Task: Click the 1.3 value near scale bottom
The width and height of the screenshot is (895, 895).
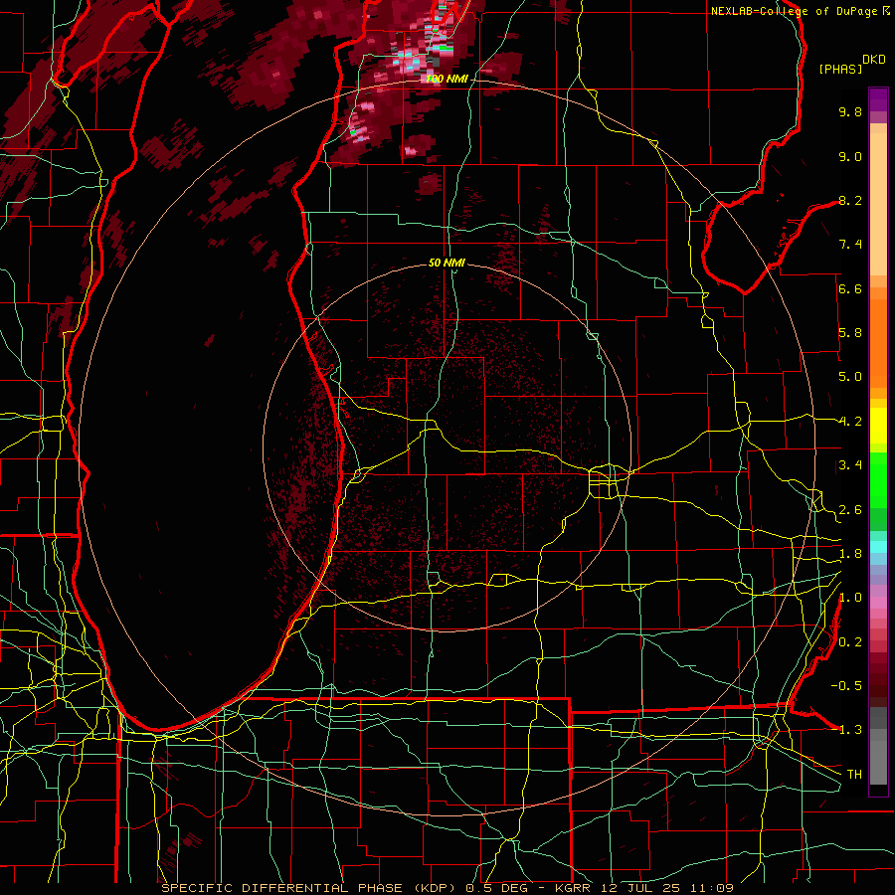Action: coord(850,730)
